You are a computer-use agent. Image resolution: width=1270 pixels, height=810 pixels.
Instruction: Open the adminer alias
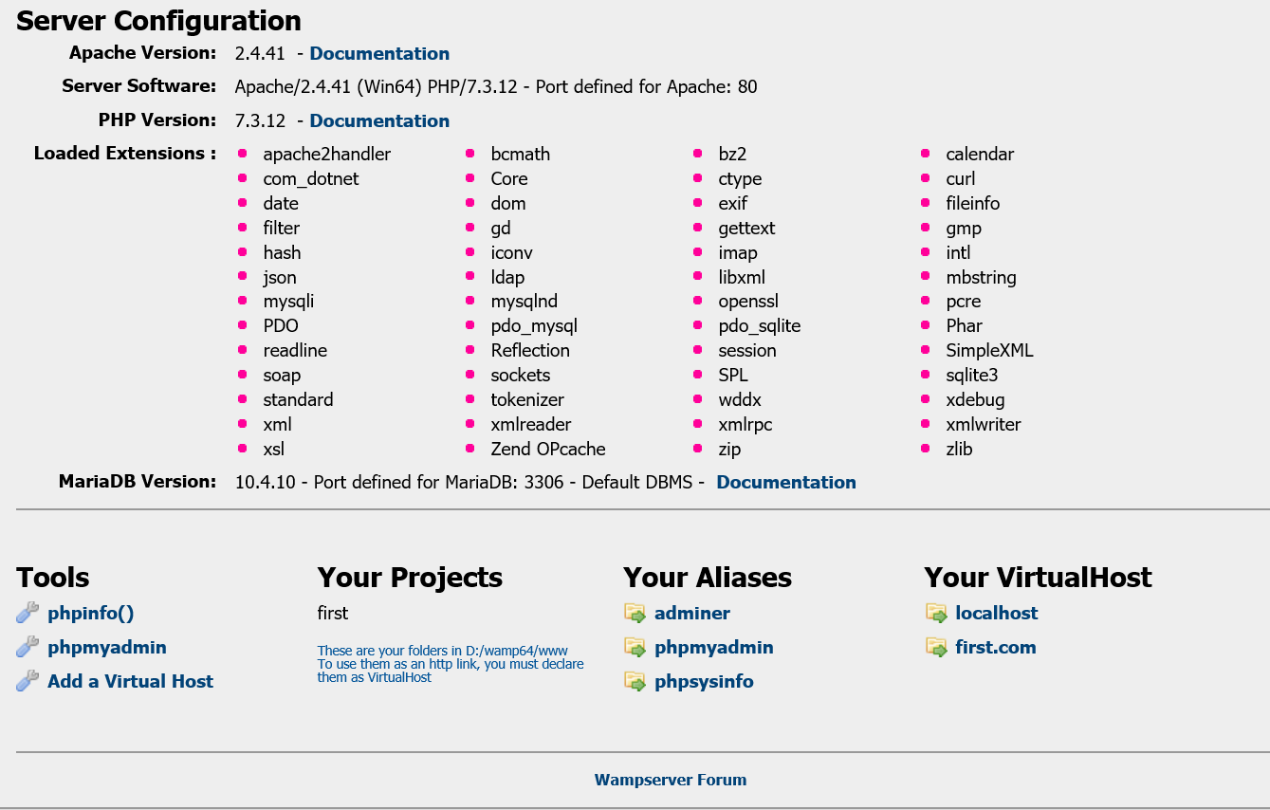tap(691, 613)
